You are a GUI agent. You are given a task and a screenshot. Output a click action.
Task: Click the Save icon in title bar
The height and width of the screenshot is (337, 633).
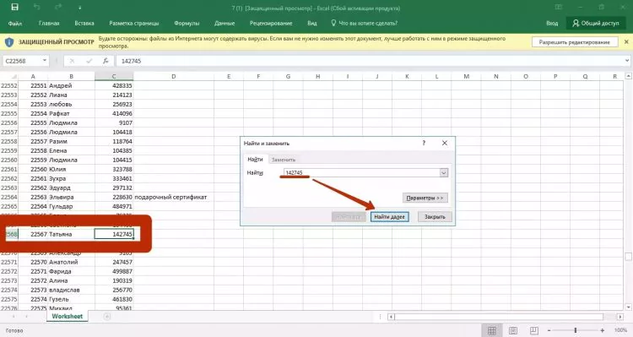pos(14,8)
